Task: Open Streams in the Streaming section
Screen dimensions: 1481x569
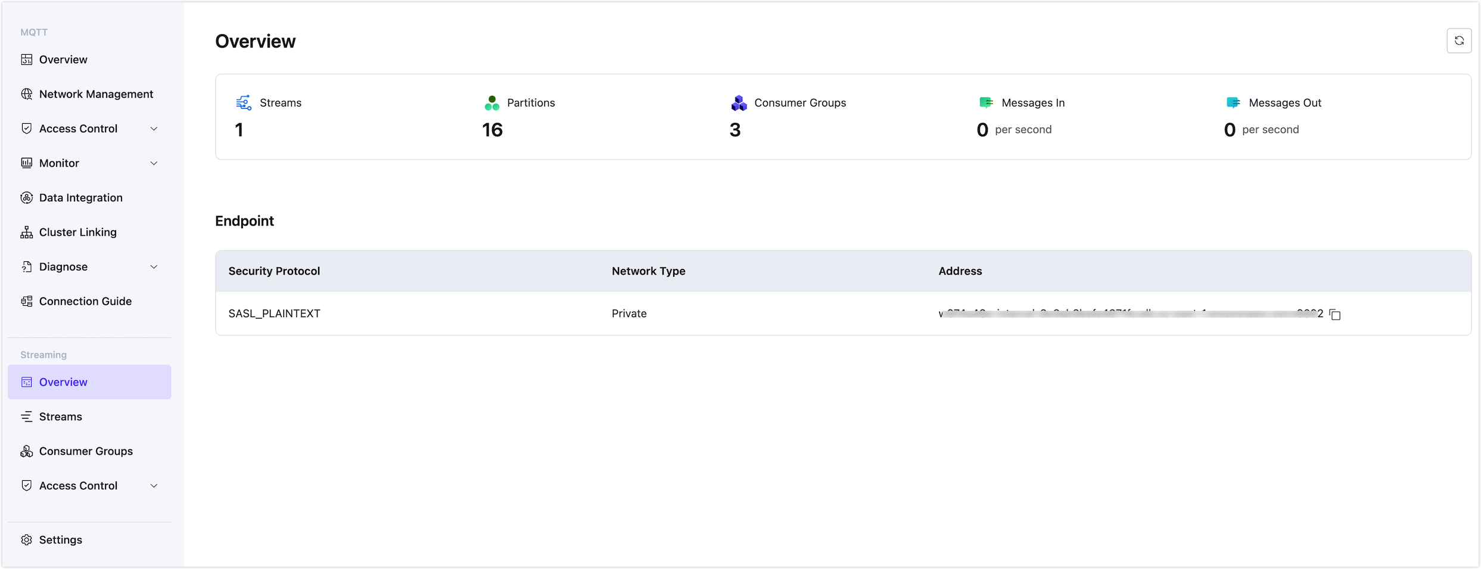Action: [89, 417]
